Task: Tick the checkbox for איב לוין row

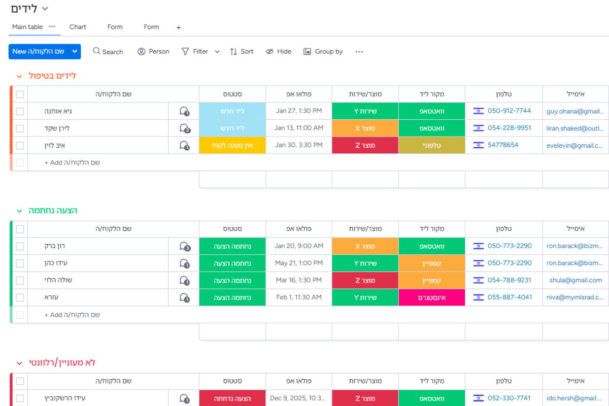Action: pos(20,146)
